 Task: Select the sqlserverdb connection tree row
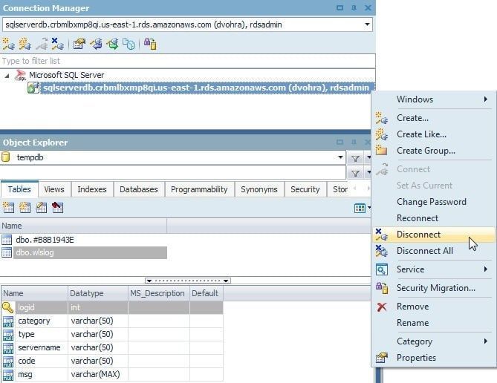[x=207, y=88]
